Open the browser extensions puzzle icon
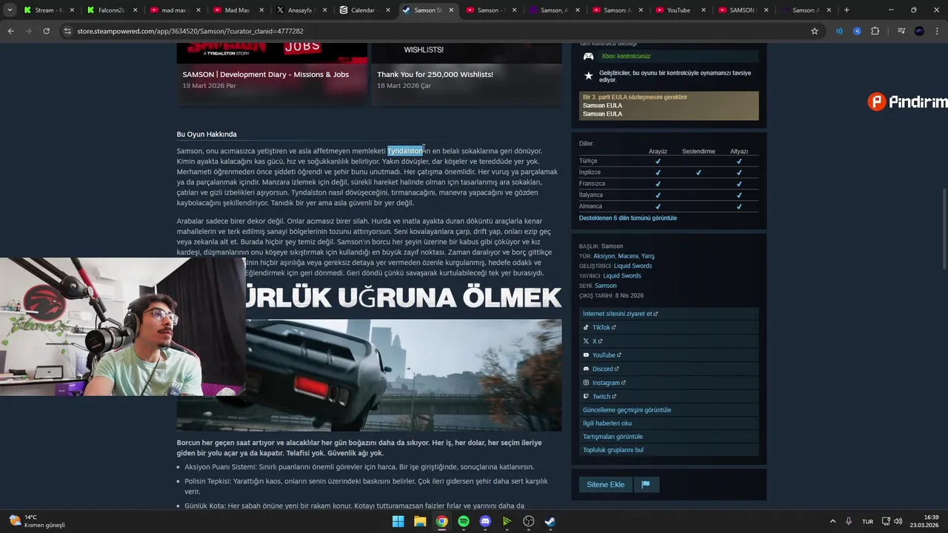The height and width of the screenshot is (533, 948). coord(875,31)
